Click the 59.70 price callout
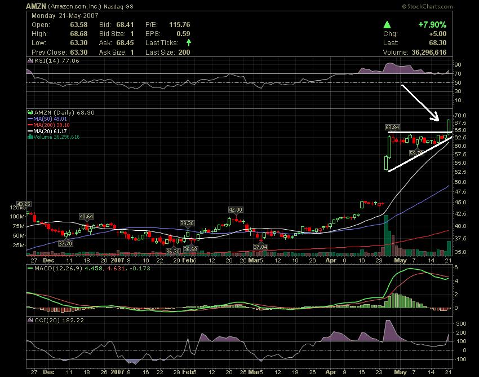This screenshot has height=377, width=479. (416, 153)
